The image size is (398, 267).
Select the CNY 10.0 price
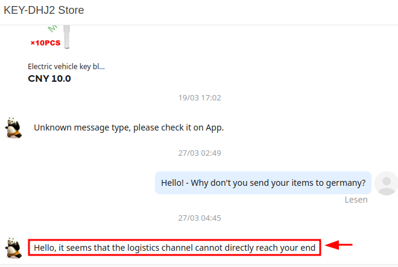[x=49, y=79]
